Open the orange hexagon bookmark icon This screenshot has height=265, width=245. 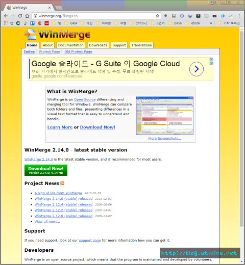39,23
